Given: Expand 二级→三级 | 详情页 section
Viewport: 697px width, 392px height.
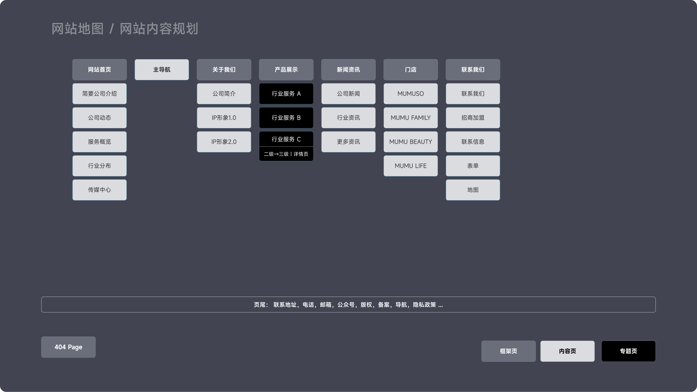Looking at the screenshot, I should pyautogui.click(x=286, y=154).
